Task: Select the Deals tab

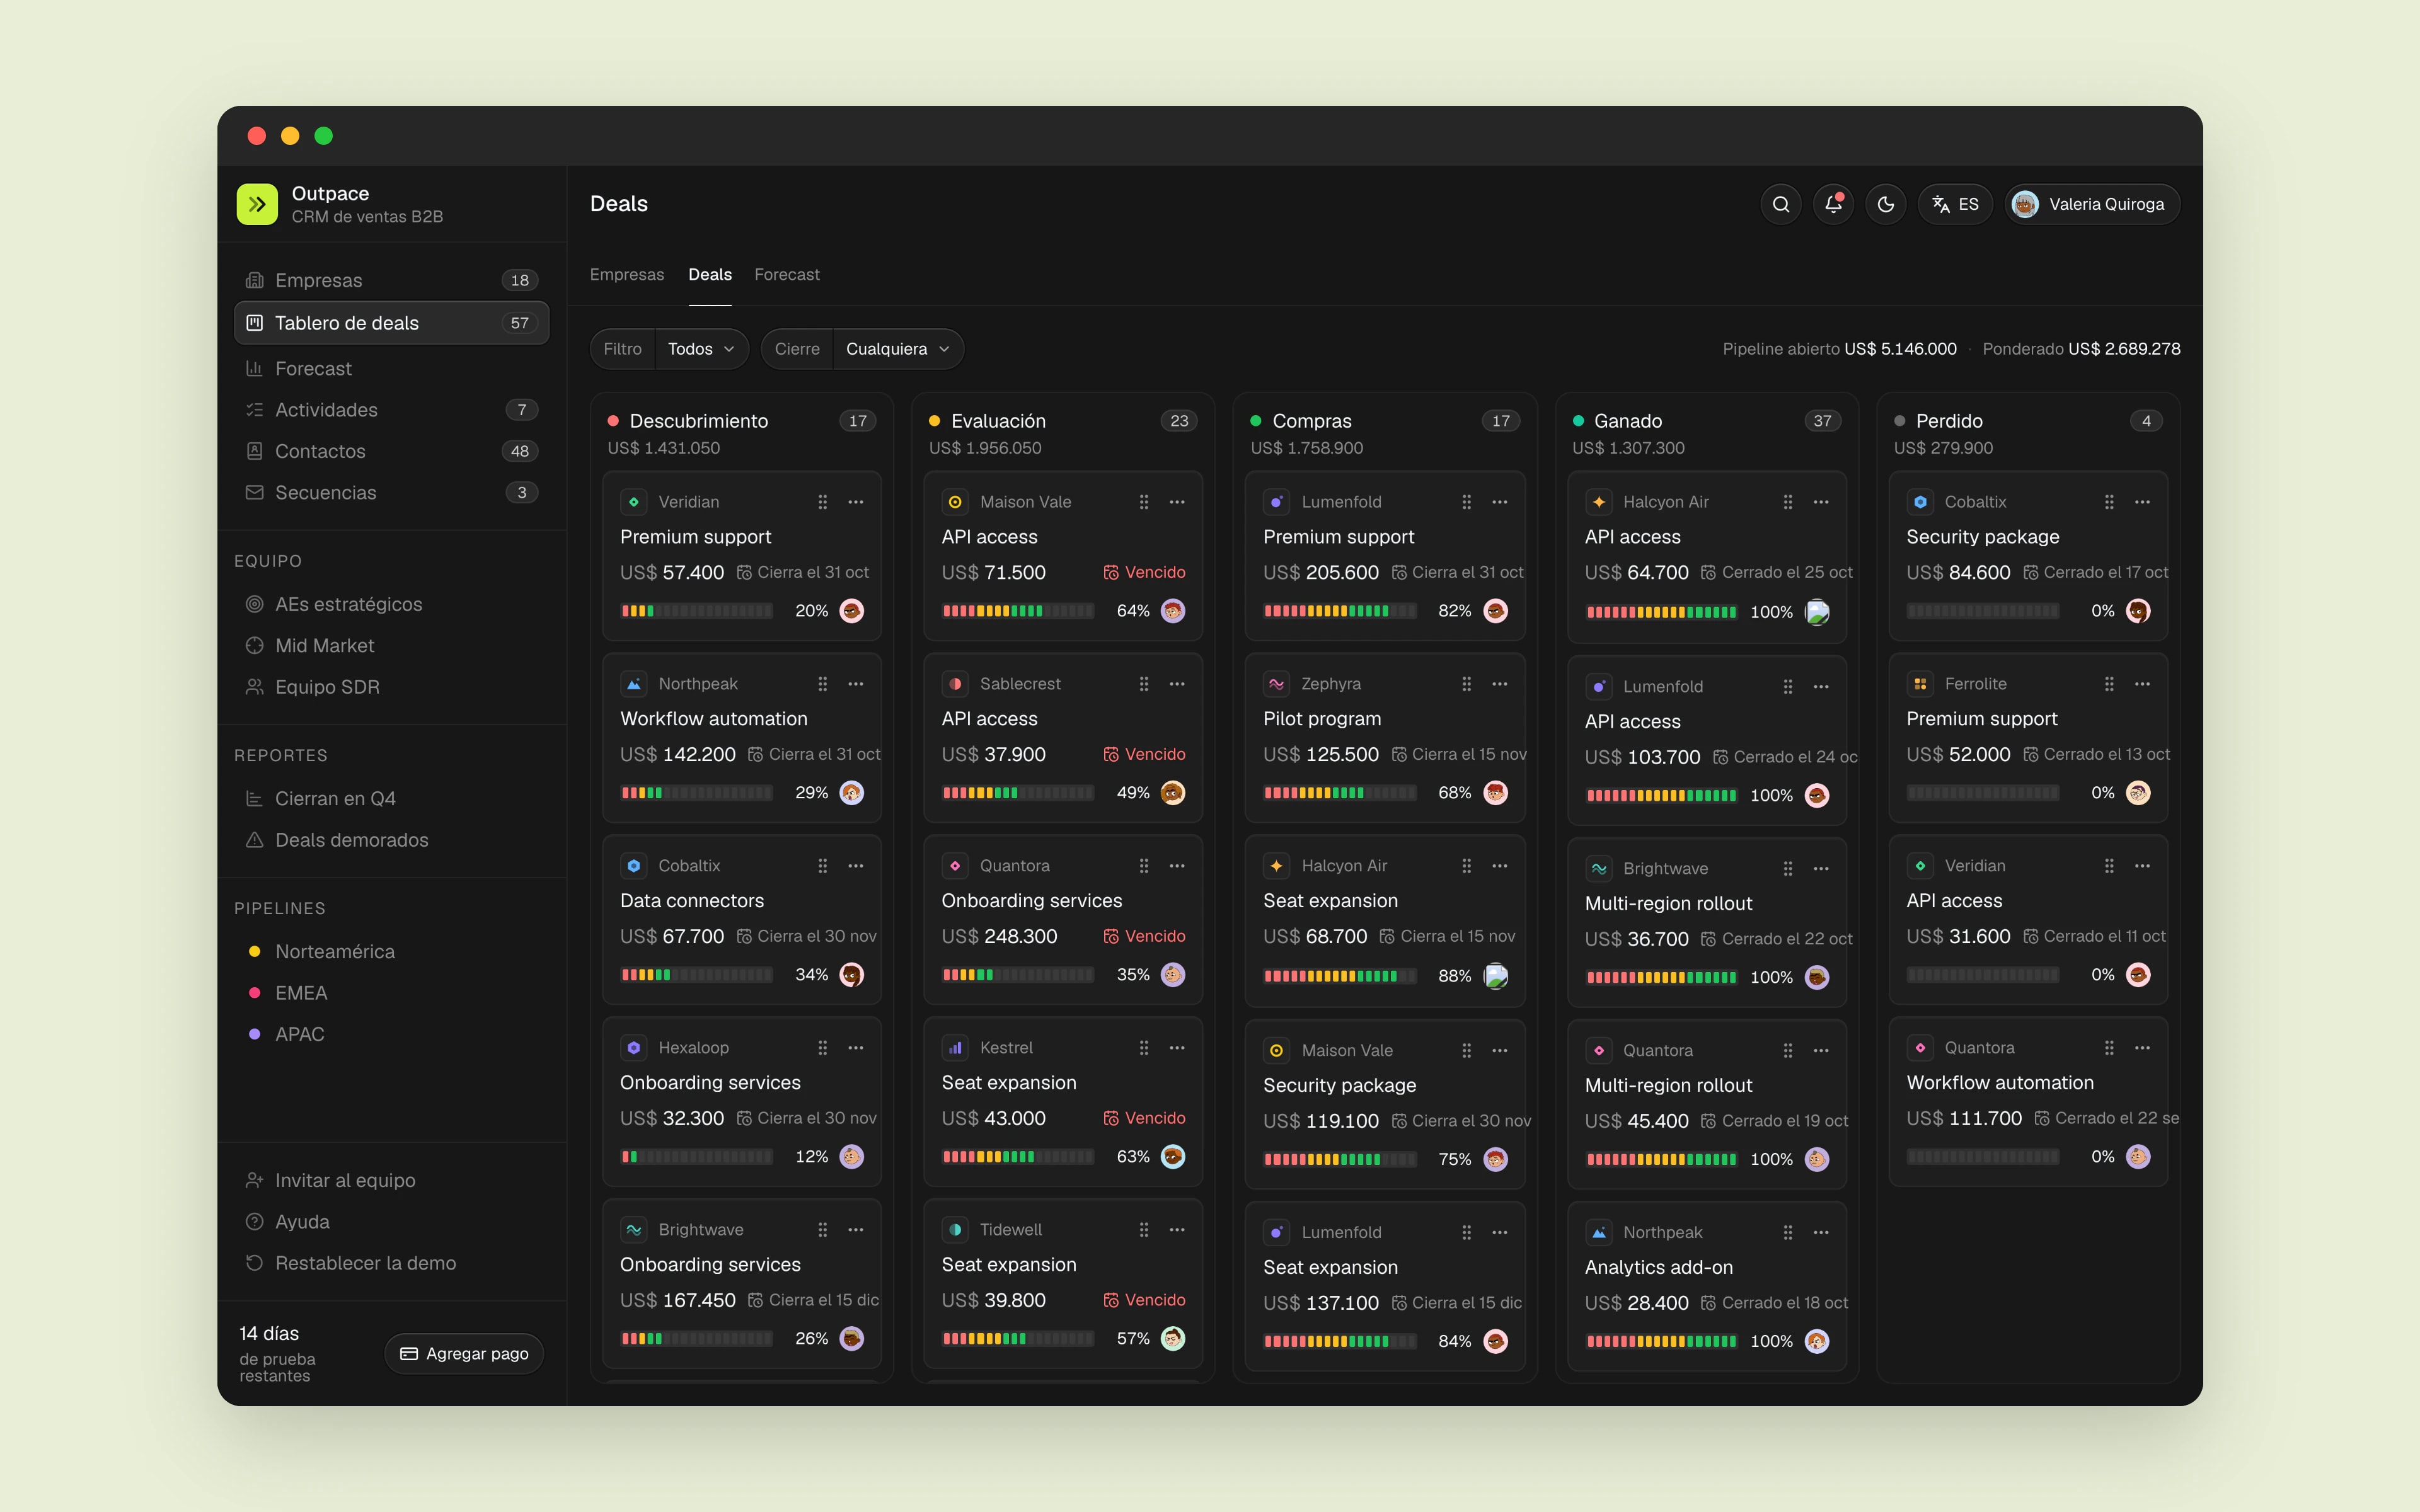Action: click(x=710, y=274)
